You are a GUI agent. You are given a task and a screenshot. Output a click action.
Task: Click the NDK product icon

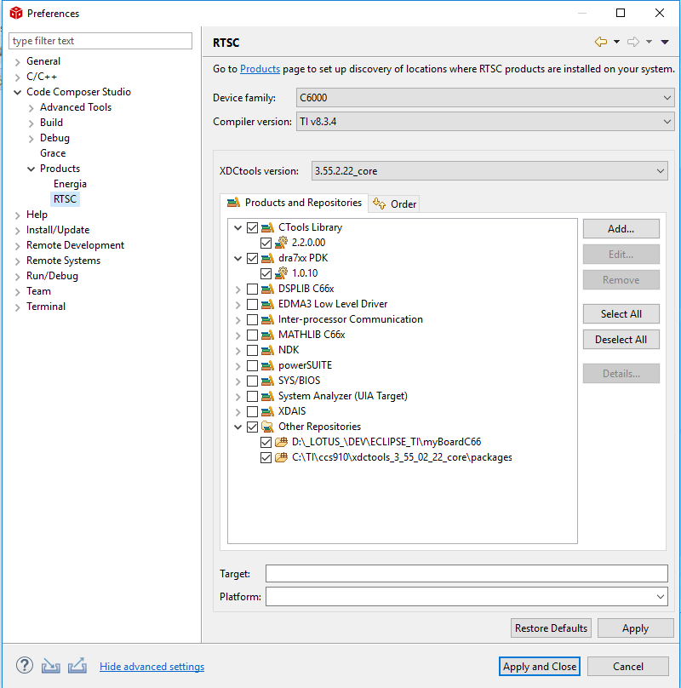click(x=267, y=351)
